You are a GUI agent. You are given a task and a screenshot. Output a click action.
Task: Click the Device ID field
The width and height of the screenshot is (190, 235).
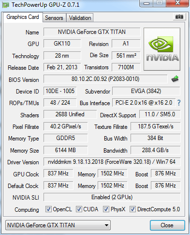pyautogui.click(x=60, y=91)
